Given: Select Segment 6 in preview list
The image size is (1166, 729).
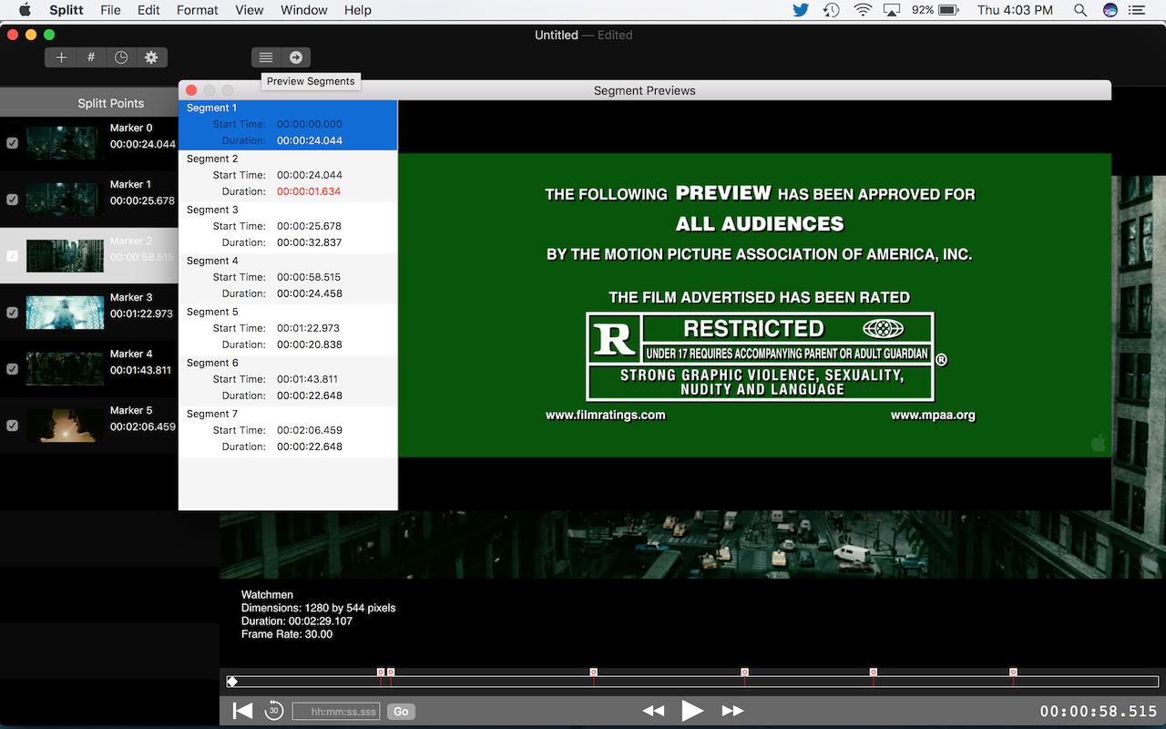Looking at the screenshot, I should [x=288, y=380].
